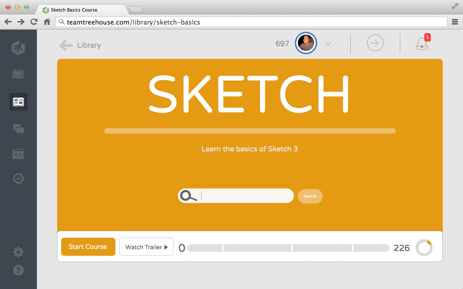463x289 pixels.
Task: Click the teamtreehouse.com address bar
Action: coord(252,22)
